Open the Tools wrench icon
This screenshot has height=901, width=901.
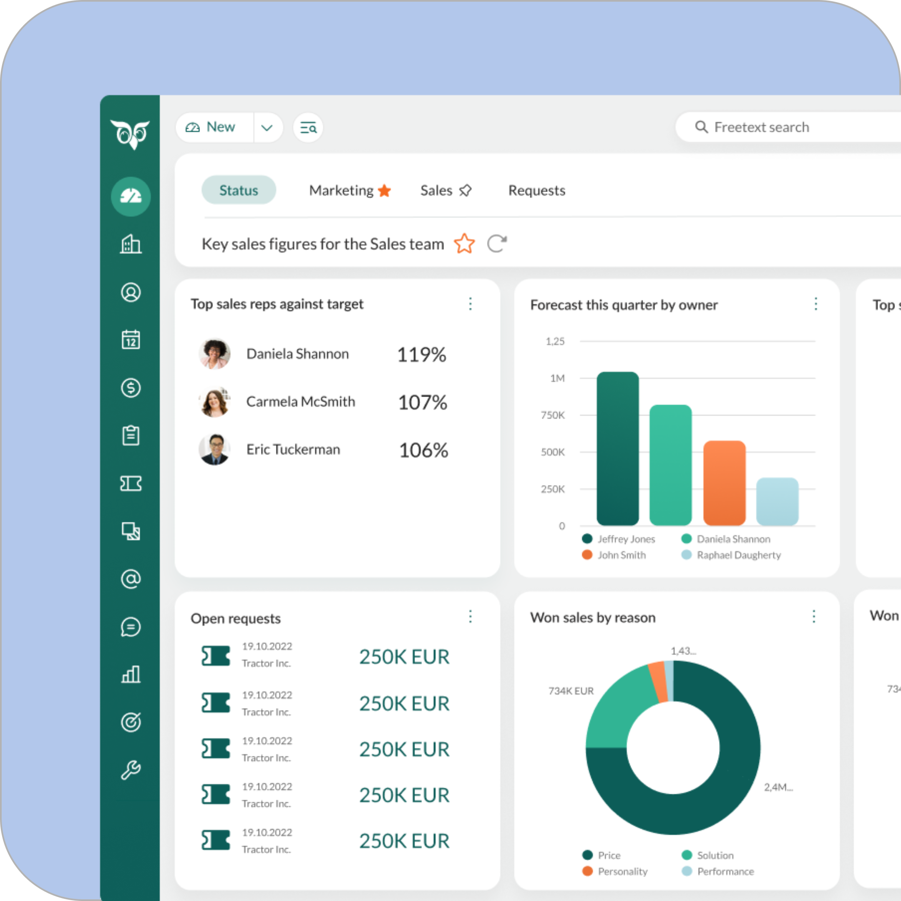pyautogui.click(x=131, y=770)
